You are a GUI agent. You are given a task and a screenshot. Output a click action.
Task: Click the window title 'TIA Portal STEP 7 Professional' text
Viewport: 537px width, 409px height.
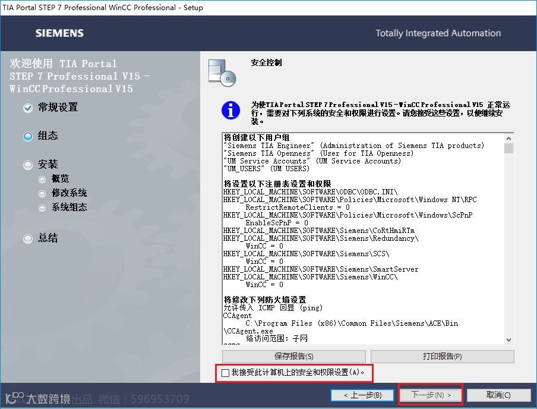click(103, 8)
